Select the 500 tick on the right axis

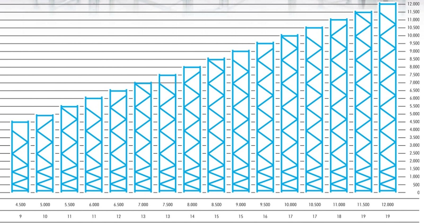(416, 185)
